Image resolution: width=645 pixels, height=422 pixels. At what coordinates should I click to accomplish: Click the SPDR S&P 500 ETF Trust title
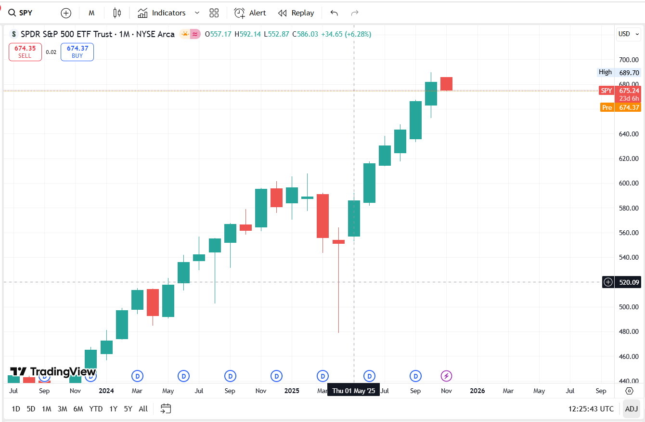66,34
